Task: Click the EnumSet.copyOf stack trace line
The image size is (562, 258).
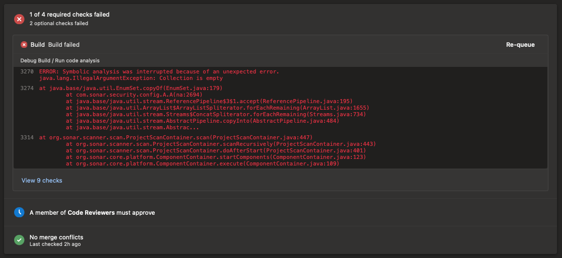Action: click(x=131, y=88)
